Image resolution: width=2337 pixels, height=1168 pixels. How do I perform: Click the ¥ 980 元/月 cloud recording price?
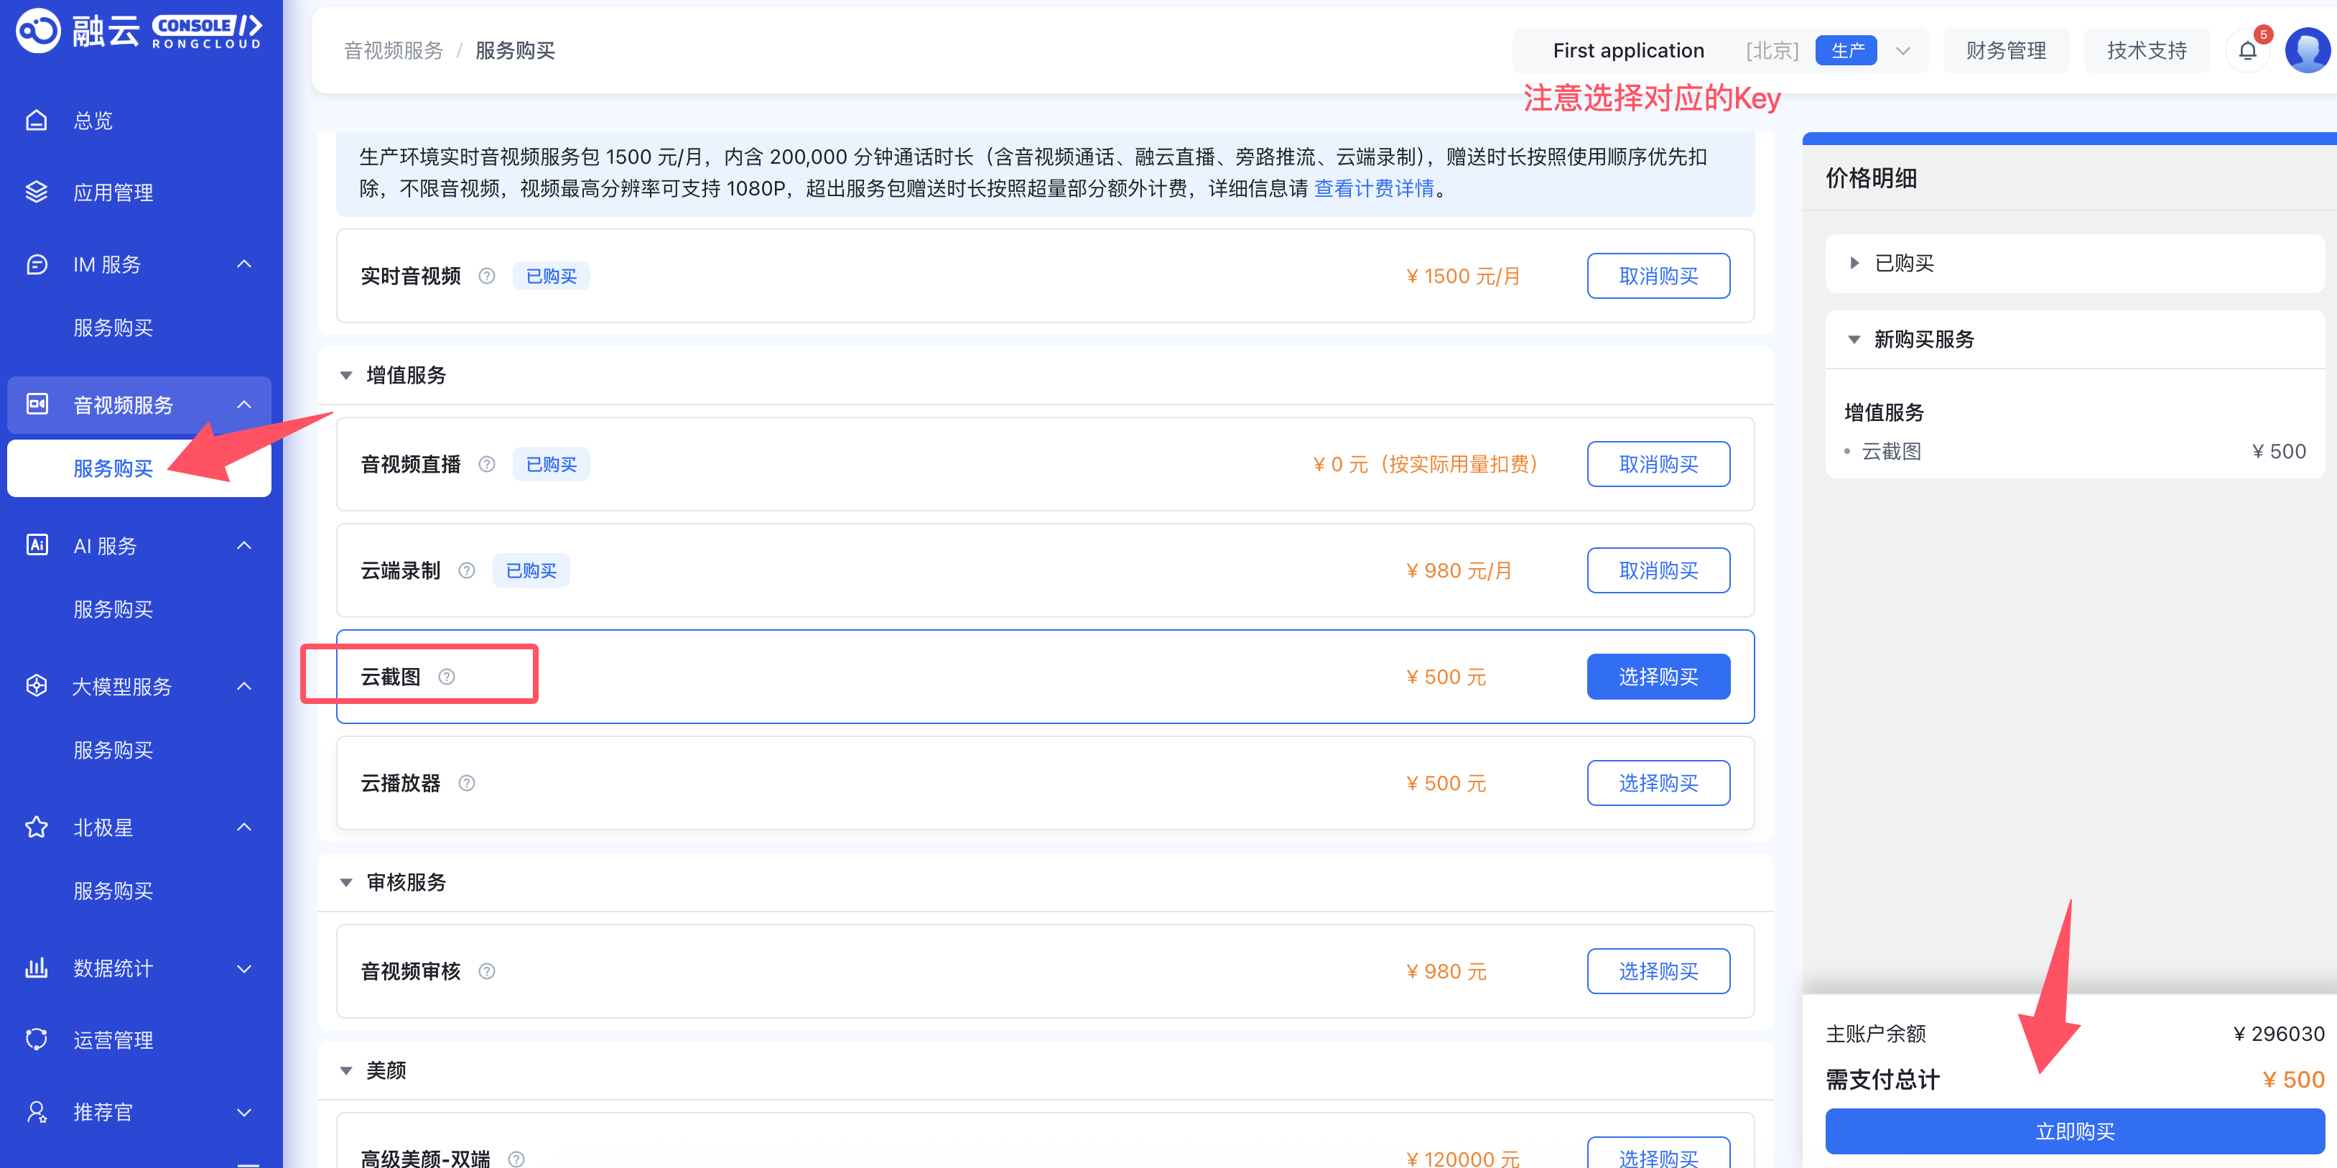coord(1459,570)
